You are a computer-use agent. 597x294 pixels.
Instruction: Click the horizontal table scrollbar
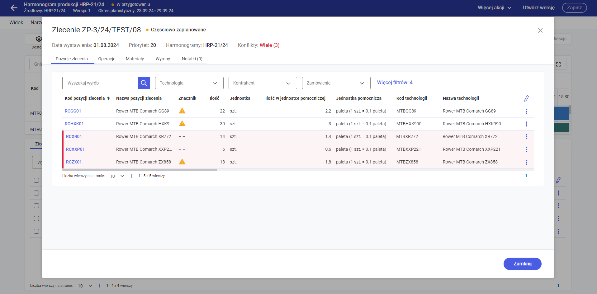tap(140, 170)
